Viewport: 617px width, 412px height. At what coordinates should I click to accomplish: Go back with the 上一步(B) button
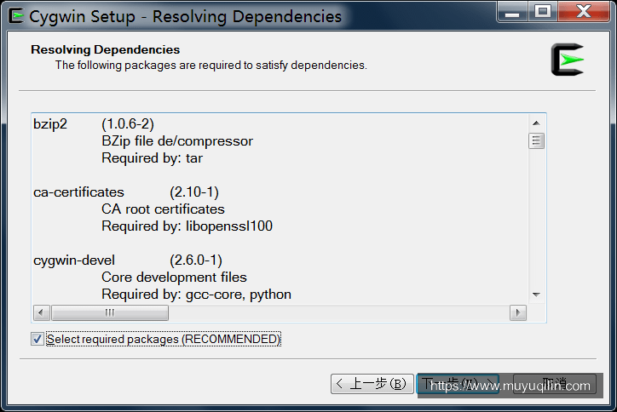372,384
